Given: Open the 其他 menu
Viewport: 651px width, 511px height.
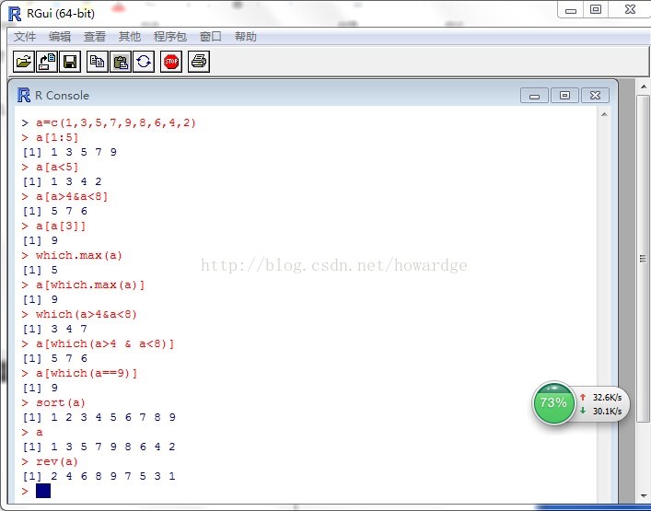Looking at the screenshot, I should [130, 37].
